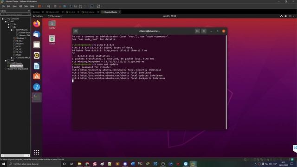Open the Windows notification center
Image resolution: width=297 pixels, height=167 pixels.
pyautogui.click(x=292, y=164)
